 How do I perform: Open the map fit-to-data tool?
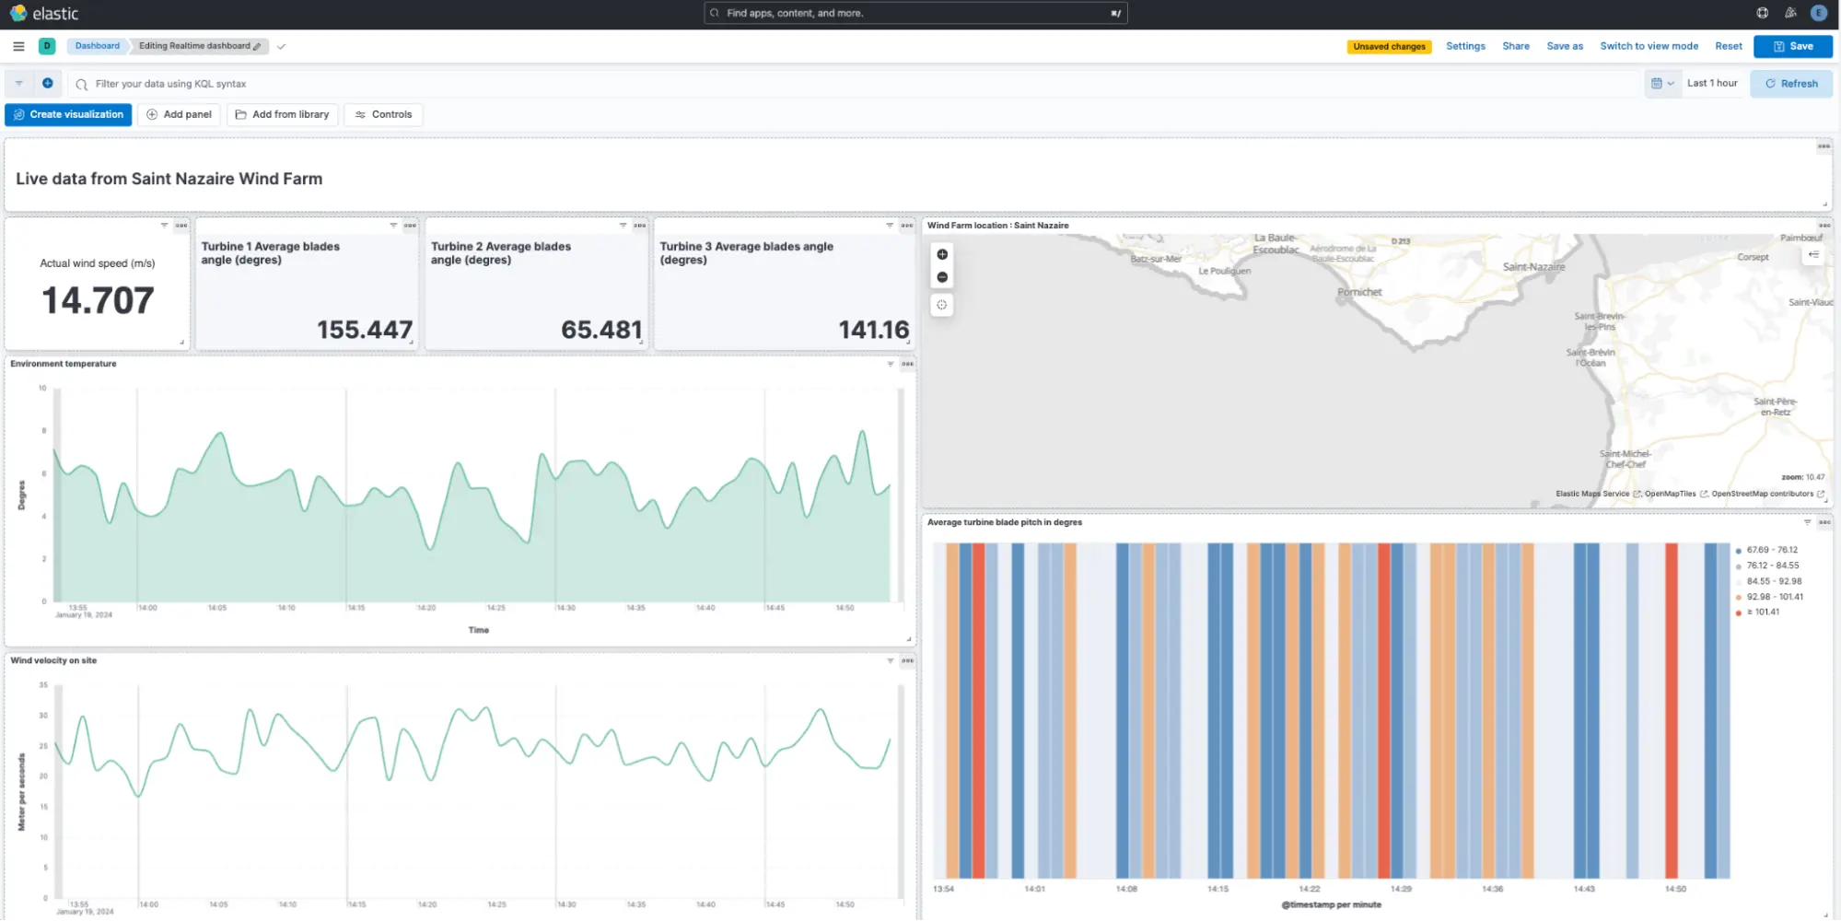[x=942, y=305]
